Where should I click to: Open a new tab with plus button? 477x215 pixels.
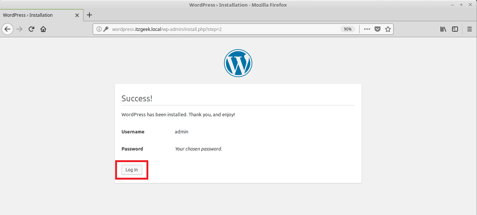[x=89, y=15]
